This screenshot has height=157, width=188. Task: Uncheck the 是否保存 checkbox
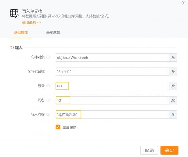58,127
